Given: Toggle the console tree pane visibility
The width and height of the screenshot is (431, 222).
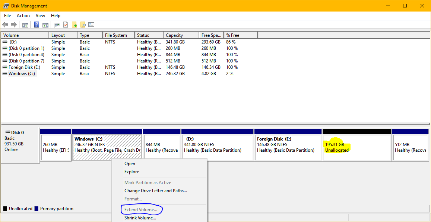Looking at the screenshot, I should 25,25.
